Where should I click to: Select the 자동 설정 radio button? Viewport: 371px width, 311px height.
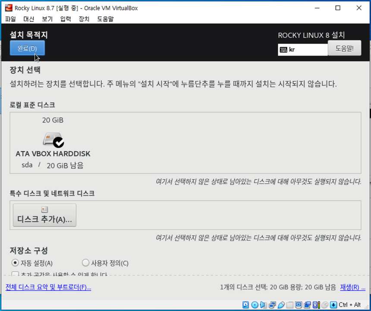coord(15,263)
